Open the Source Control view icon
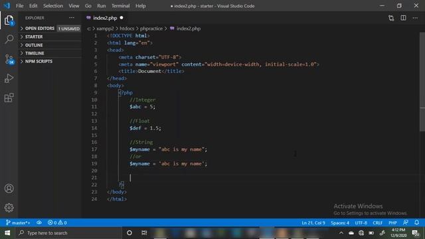 click(x=9, y=59)
